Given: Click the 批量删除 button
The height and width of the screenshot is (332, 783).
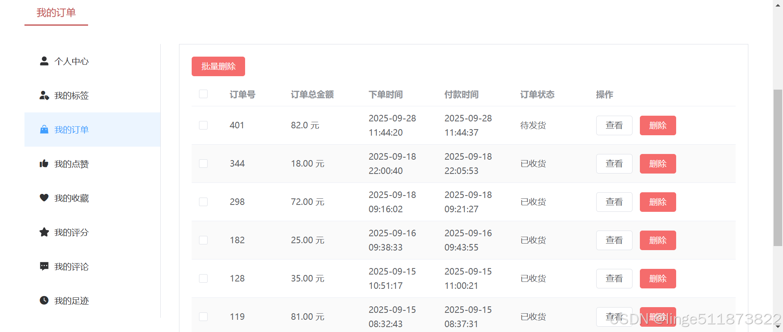Looking at the screenshot, I should click(218, 66).
